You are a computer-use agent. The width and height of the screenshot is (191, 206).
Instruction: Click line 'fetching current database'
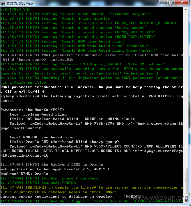(x=49, y=178)
